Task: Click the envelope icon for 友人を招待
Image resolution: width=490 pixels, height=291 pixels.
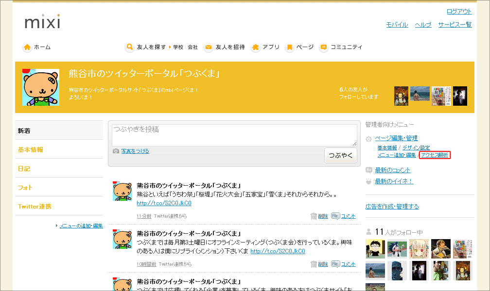Action: tap(208, 47)
